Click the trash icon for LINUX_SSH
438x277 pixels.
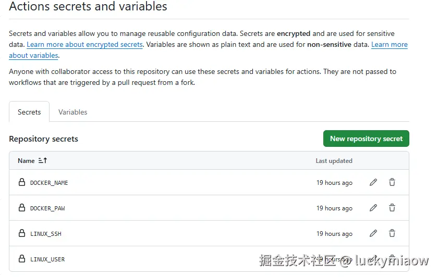392,233
